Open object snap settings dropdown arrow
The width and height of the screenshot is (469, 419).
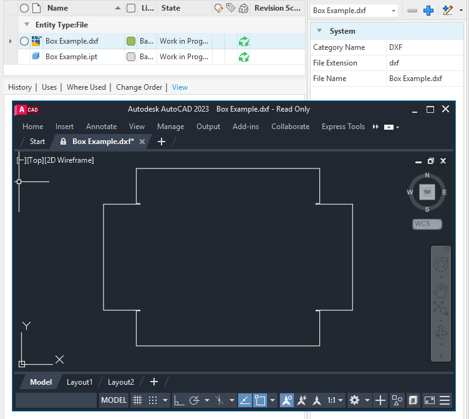point(273,400)
